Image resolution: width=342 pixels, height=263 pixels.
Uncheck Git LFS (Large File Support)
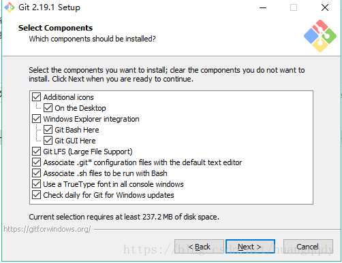click(36, 152)
